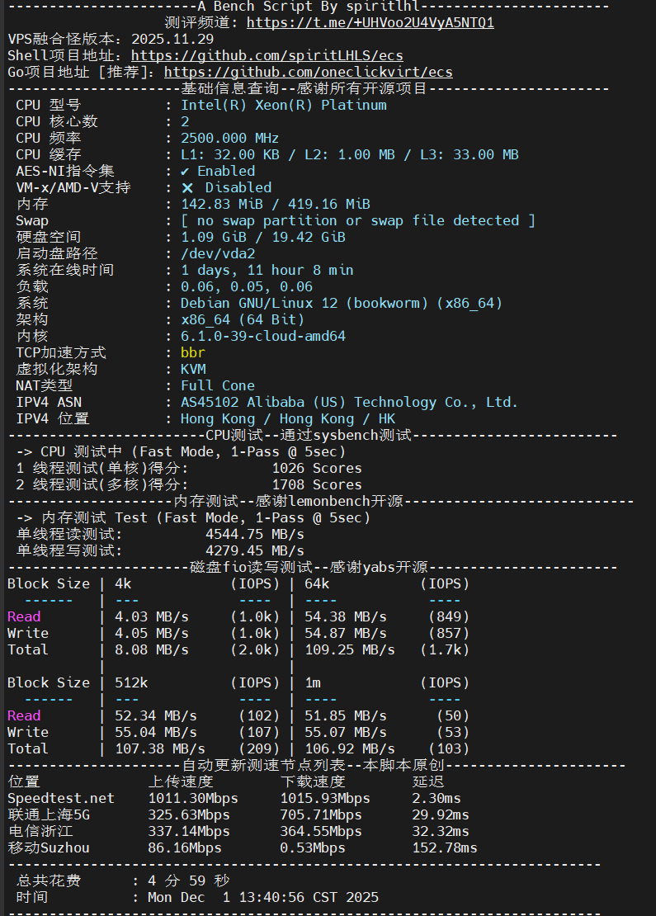656x916 pixels.
Task: Open the oneclickvirt/ecs GitHub link
Action: pyautogui.click(x=309, y=73)
